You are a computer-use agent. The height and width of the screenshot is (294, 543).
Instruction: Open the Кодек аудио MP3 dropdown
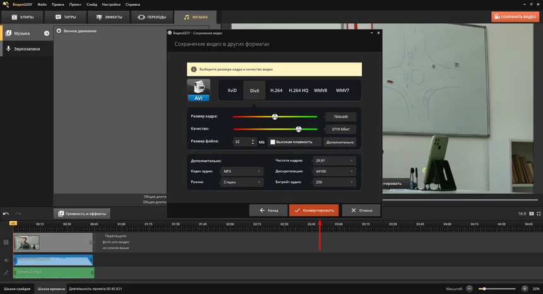tap(242, 171)
